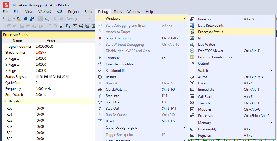Open the Build menu

(88, 12)
